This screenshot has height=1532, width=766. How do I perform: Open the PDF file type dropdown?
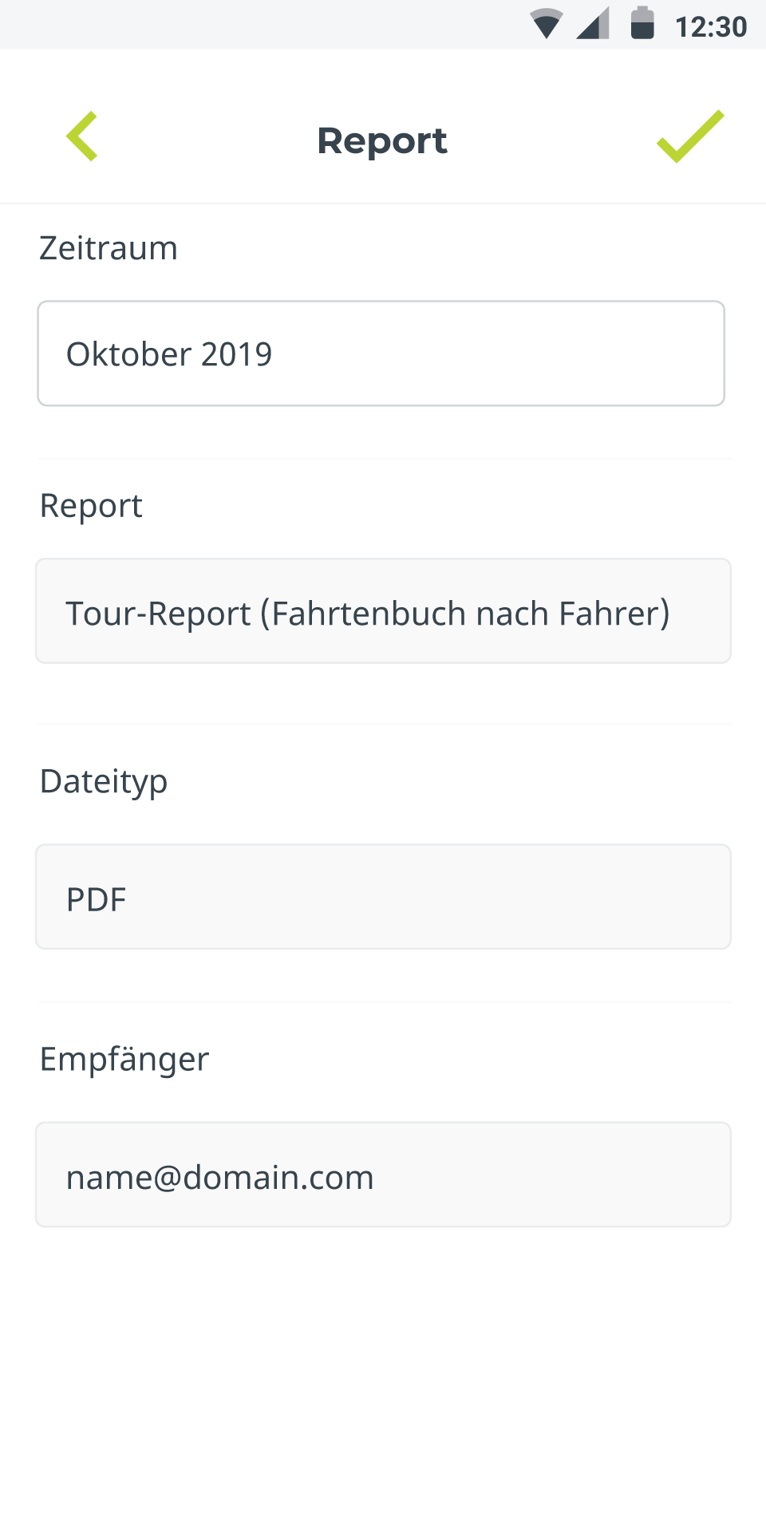pos(383,897)
